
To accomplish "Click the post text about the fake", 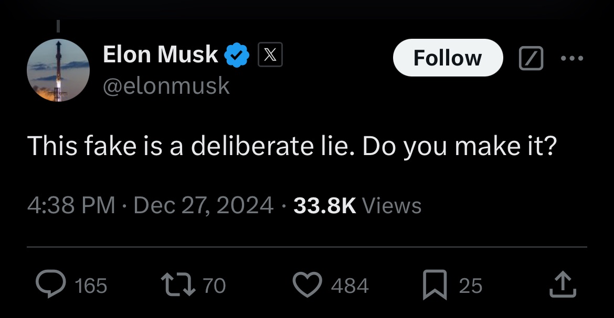I will pyautogui.click(x=291, y=146).
